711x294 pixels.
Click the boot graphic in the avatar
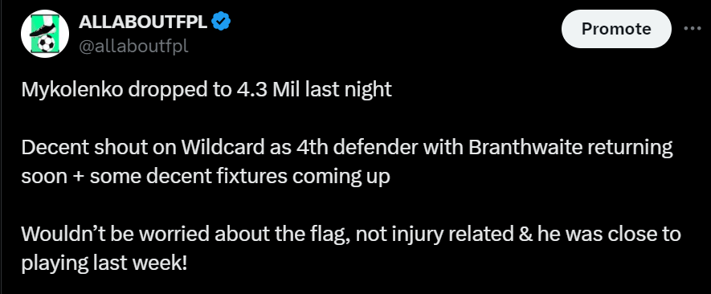tap(43, 29)
